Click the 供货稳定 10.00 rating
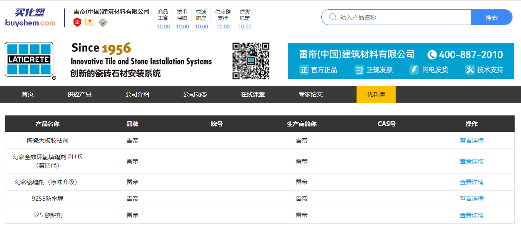 coord(245,19)
